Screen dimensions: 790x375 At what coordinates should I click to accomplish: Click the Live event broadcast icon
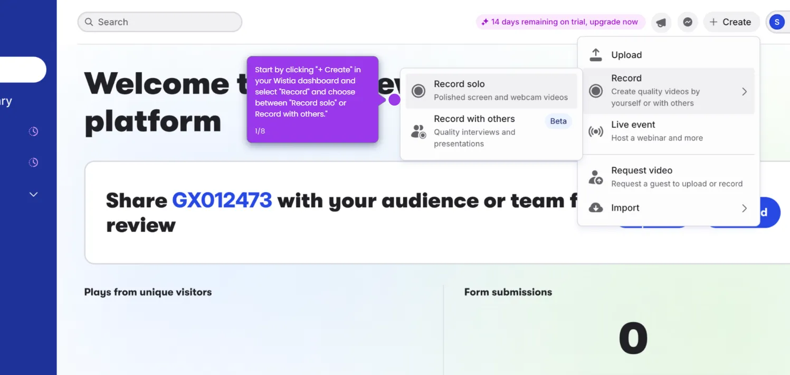point(596,132)
